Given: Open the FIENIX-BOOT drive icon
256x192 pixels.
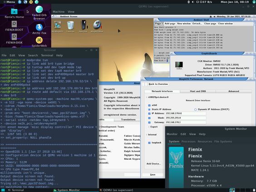Looking at the screenshot, I should pos(14,24).
